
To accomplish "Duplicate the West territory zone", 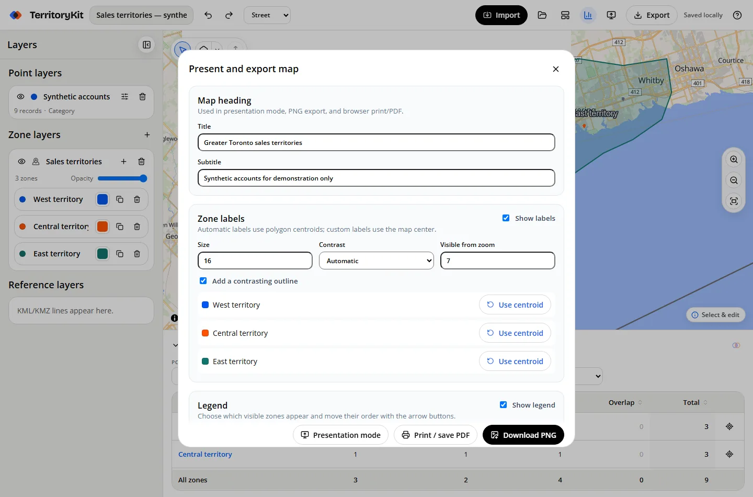I will coord(120,199).
